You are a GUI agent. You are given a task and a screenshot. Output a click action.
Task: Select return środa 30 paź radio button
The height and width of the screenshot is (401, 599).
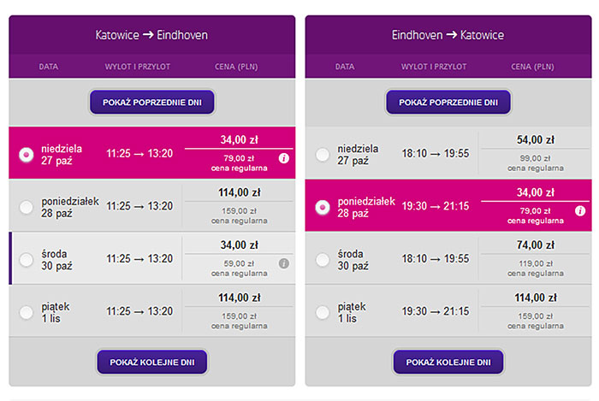point(323,260)
